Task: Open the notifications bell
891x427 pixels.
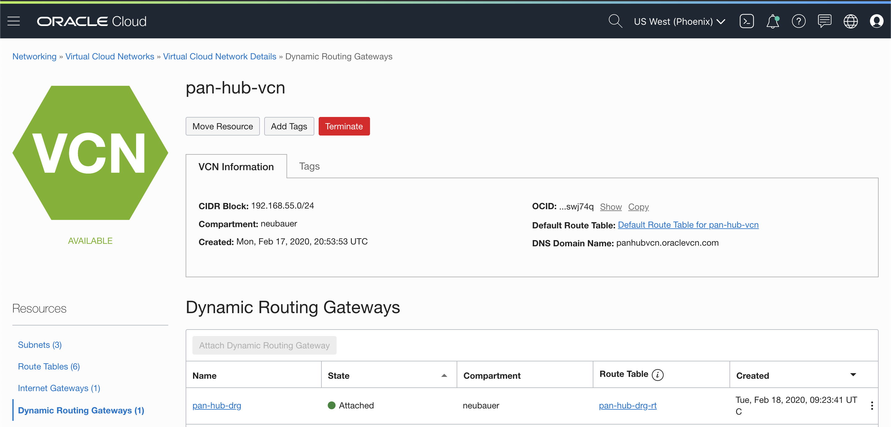Action: (x=773, y=21)
